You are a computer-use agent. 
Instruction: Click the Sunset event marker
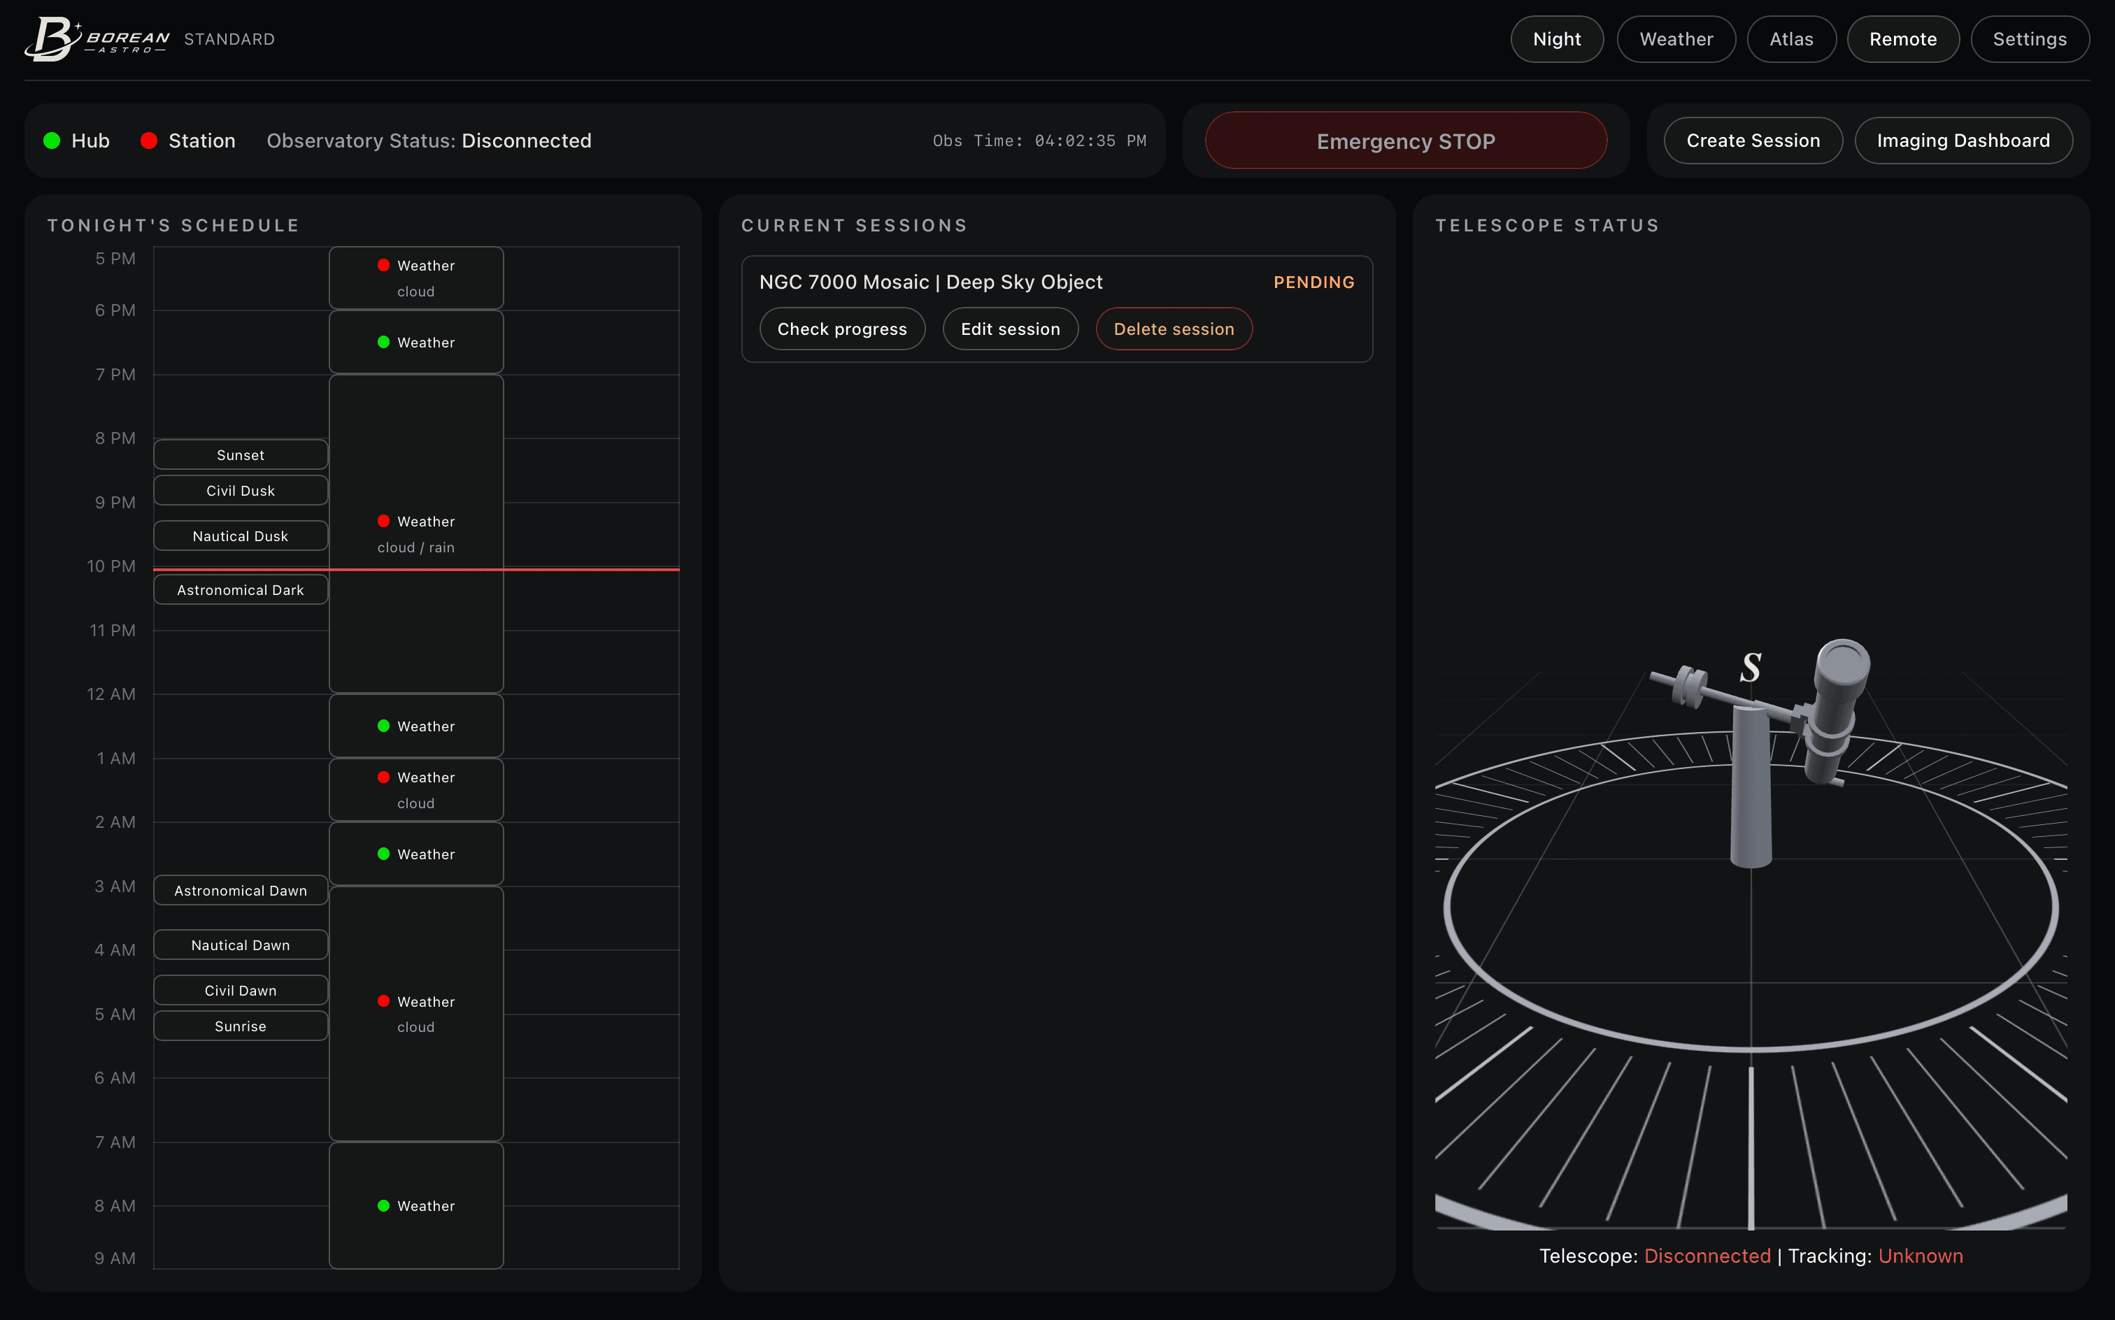[x=240, y=455]
